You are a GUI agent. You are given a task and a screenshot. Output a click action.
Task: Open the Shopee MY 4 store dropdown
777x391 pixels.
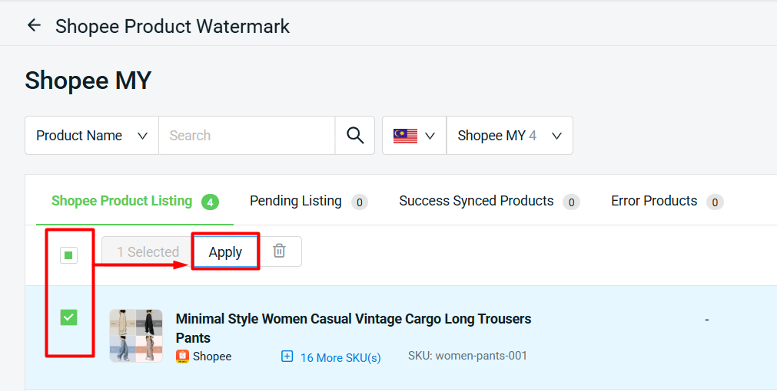pos(510,136)
